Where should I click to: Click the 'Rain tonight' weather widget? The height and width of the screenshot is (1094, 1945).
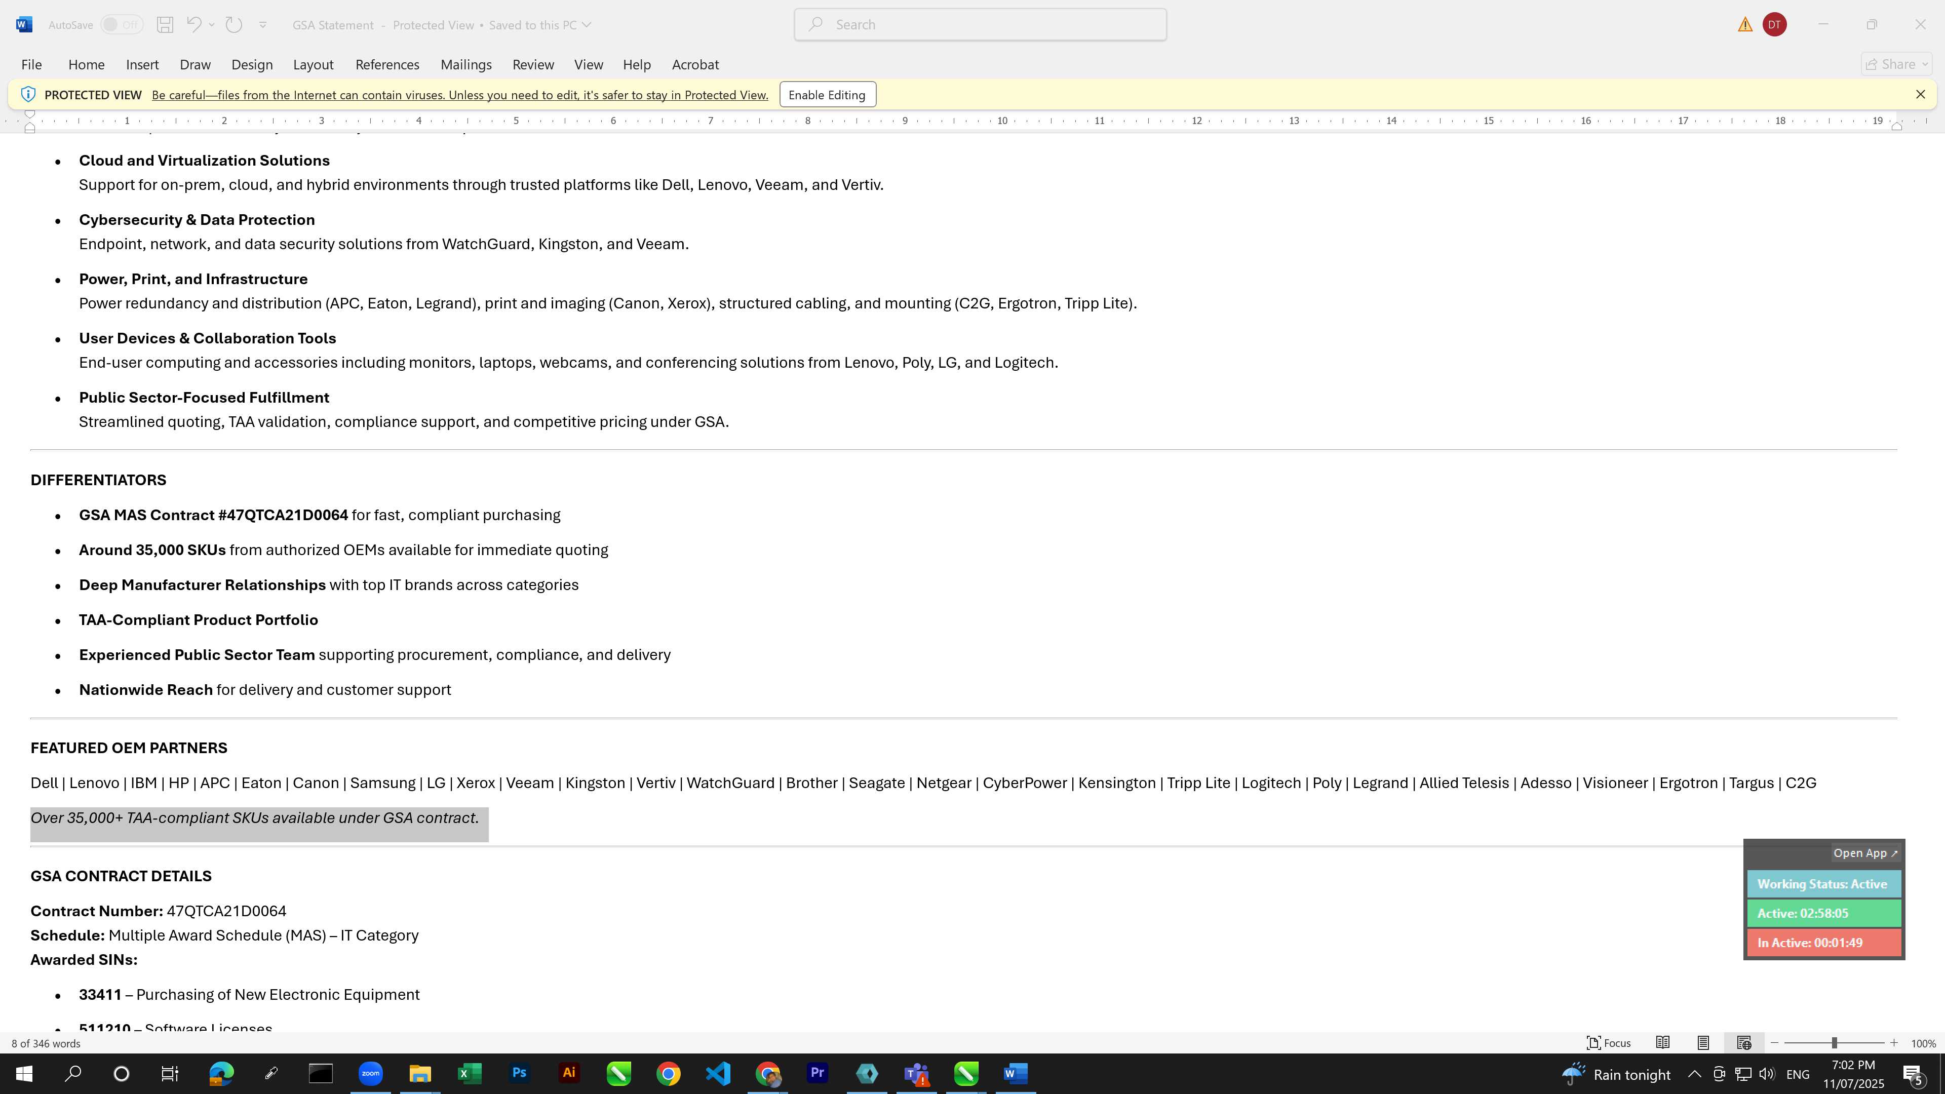coord(1617,1074)
